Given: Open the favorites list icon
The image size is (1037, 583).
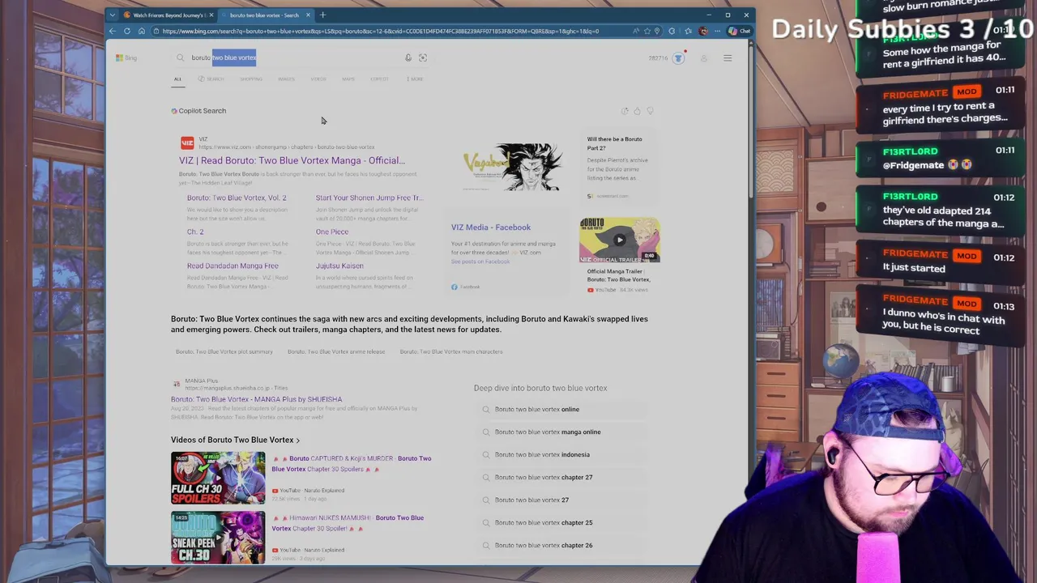Looking at the screenshot, I should 688,31.
